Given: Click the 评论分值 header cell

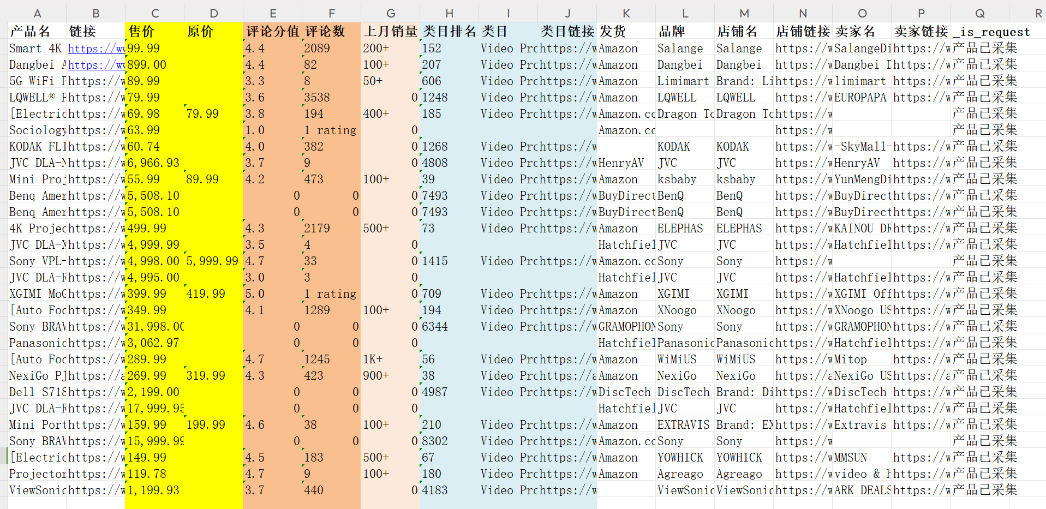Looking at the screenshot, I should pos(273,31).
